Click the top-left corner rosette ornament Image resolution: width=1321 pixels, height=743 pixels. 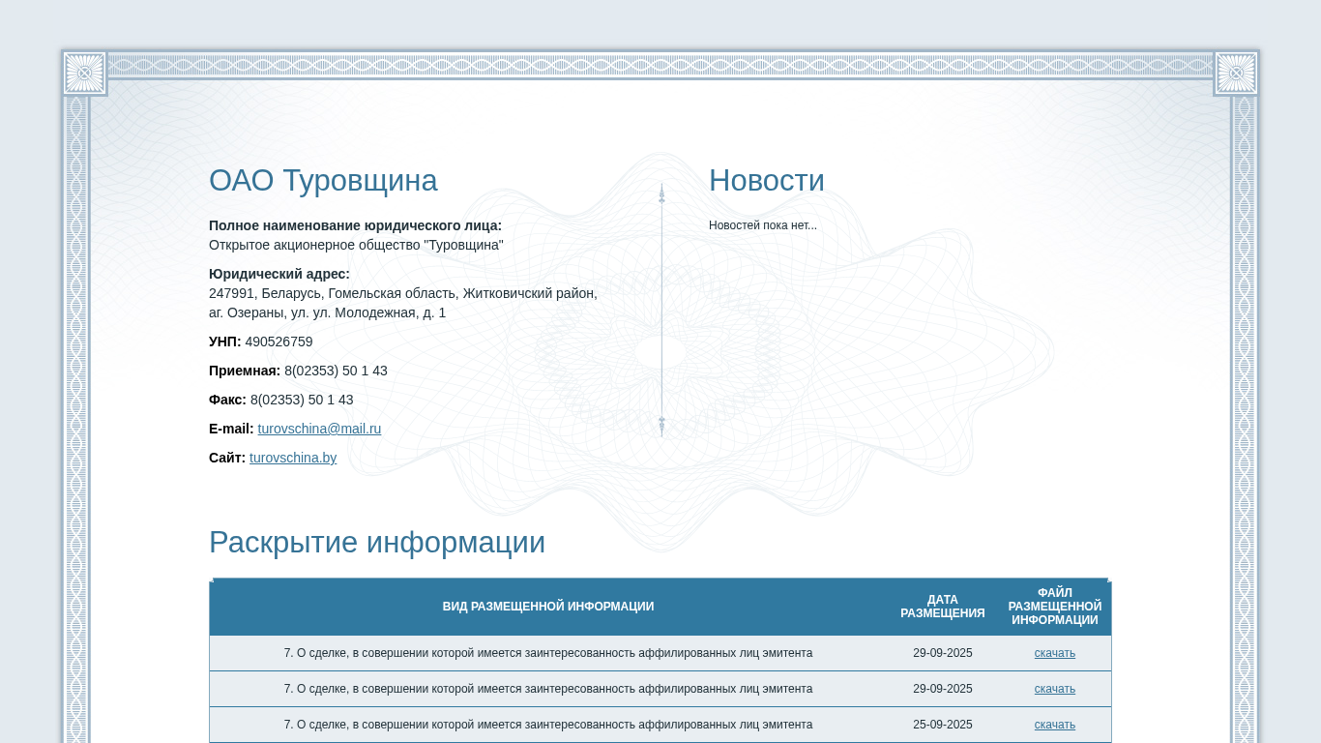pyautogui.click(x=84, y=73)
